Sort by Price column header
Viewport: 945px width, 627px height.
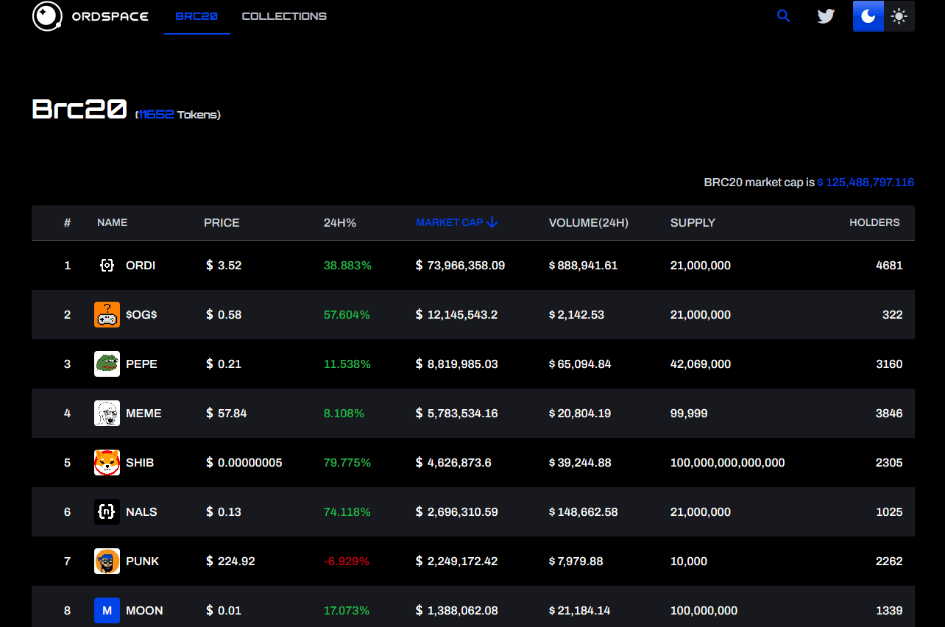pyautogui.click(x=222, y=222)
